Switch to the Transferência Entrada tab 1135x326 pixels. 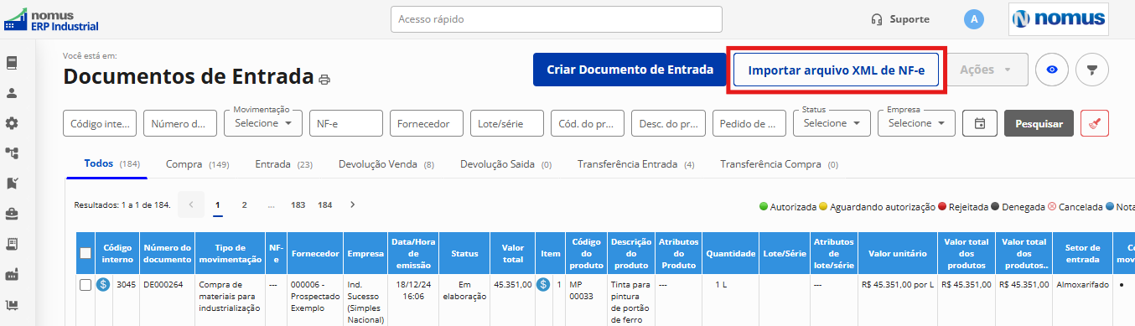(x=635, y=164)
